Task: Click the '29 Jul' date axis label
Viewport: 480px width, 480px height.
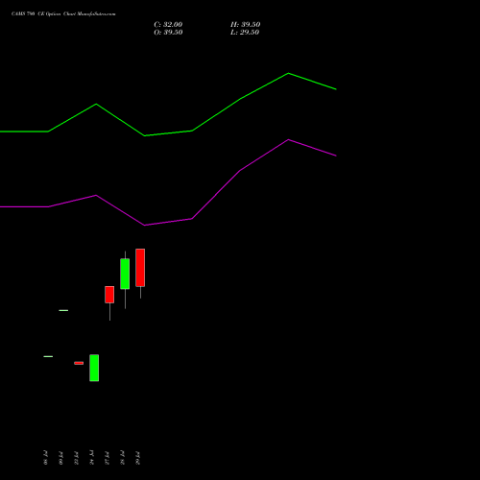Action: (137, 458)
